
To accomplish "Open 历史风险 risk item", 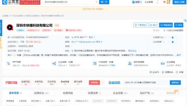I will (x=52, y=83).
